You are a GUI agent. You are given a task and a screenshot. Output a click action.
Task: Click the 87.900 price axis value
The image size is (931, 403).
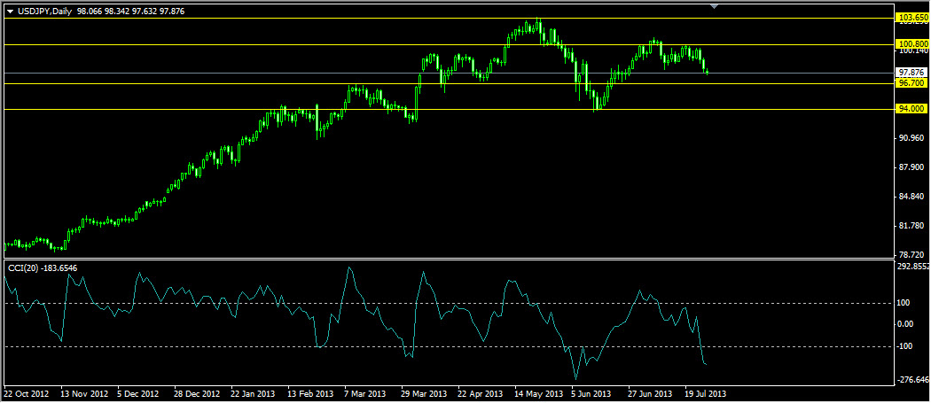tap(911, 167)
